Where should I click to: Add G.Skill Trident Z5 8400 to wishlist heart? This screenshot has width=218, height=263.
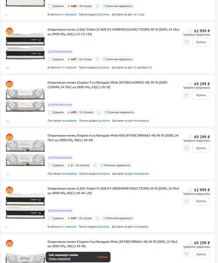(x=186, y=42)
